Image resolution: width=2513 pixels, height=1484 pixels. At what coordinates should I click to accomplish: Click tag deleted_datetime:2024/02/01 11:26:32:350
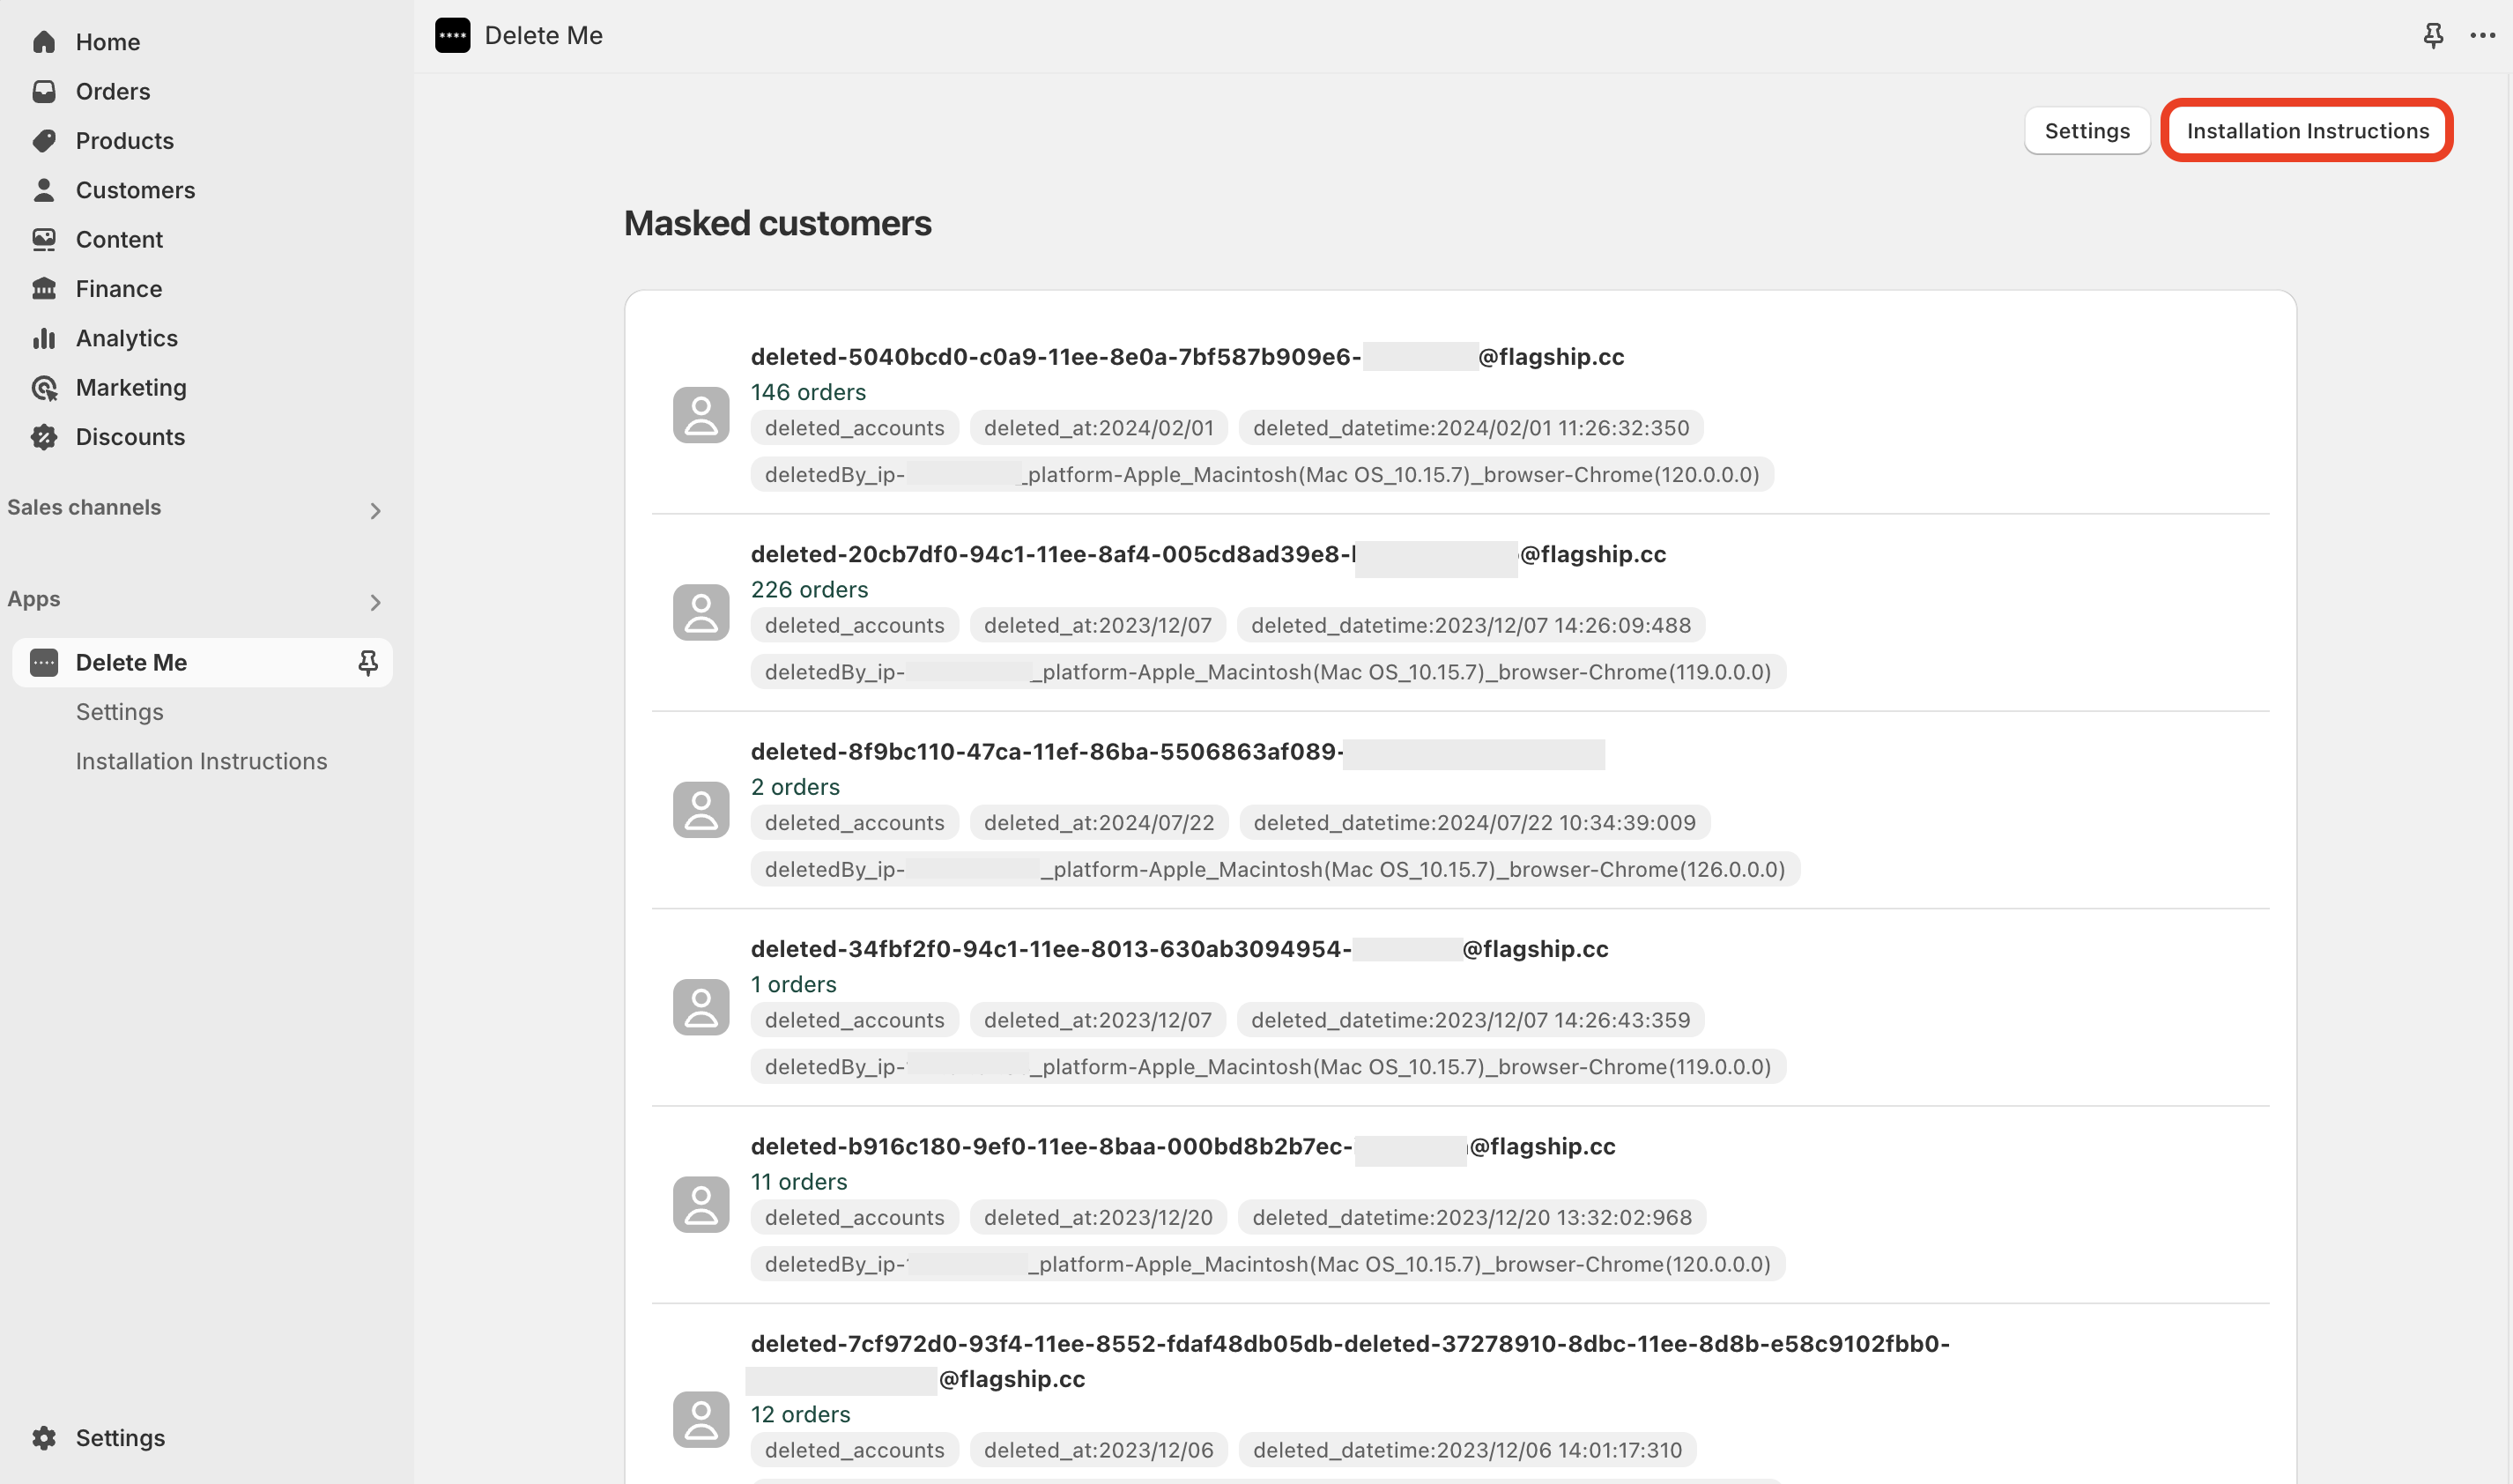[1471, 428]
